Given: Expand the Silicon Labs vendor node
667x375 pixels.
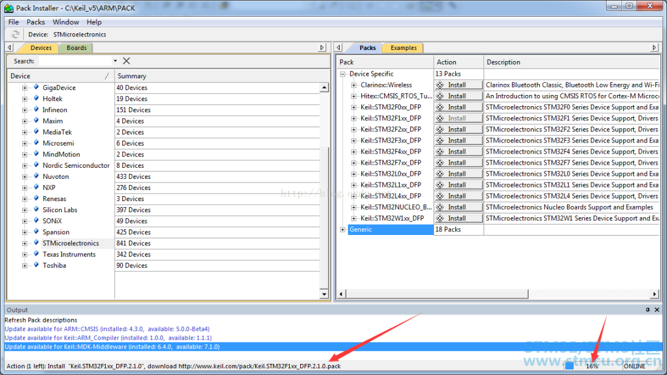Looking at the screenshot, I should (x=25, y=210).
